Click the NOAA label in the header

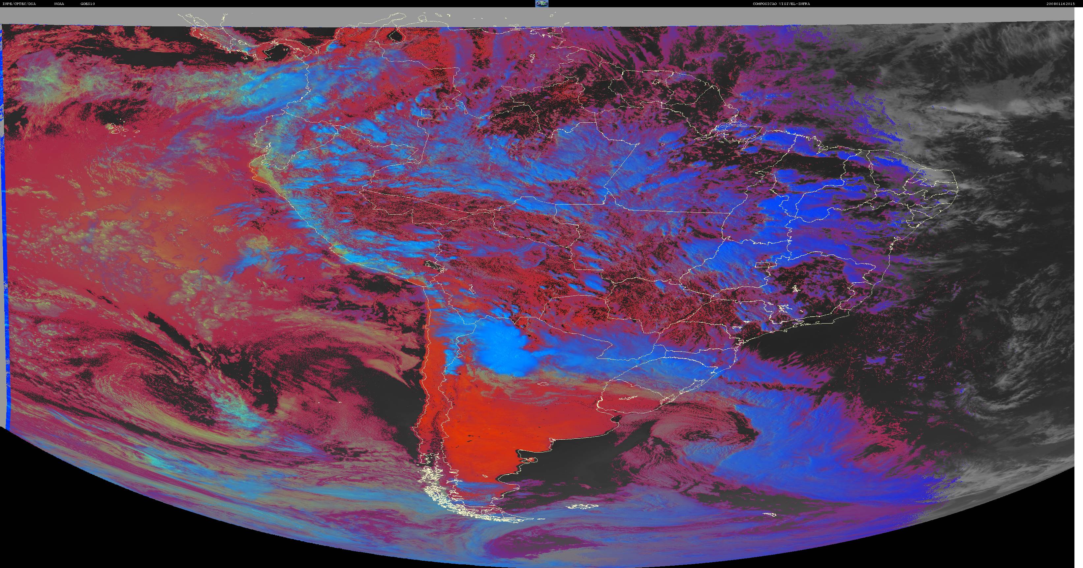[59, 4]
